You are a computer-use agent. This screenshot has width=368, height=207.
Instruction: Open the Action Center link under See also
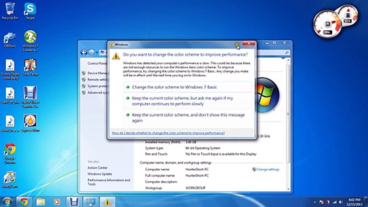point(97,168)
